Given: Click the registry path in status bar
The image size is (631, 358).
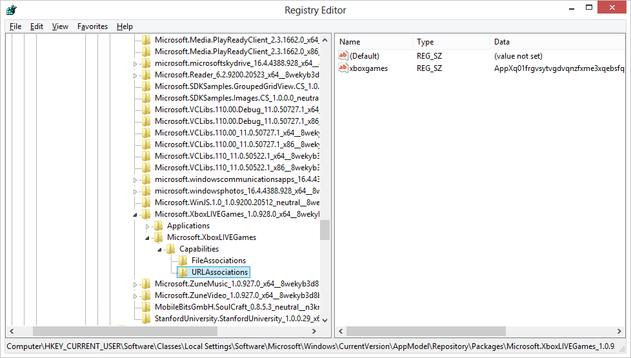Looking at the screenshot, I should (x=311, y=346).
